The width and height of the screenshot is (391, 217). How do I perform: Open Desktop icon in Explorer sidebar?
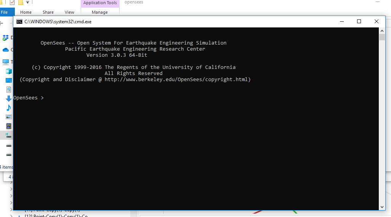pyautogui.click(x=9, y=80)
